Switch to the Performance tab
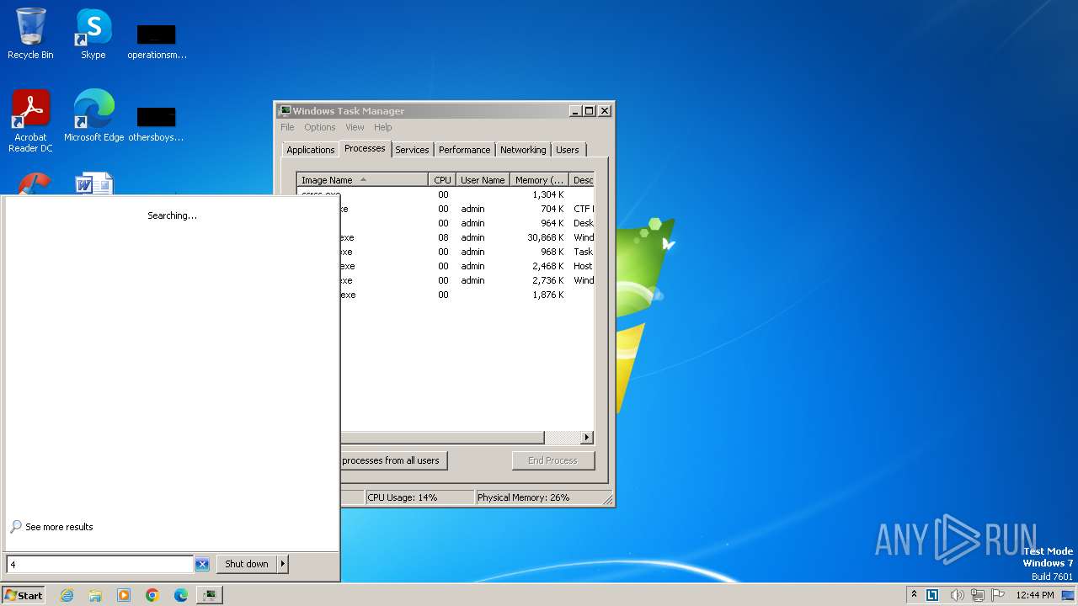Image resolution: width=1078 pixels, height=606 pixels. tap(464, 150)
